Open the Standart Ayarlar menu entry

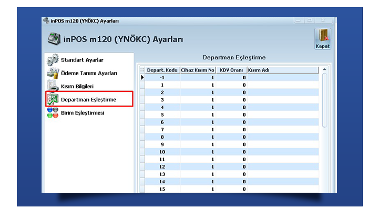click(82, 60)
